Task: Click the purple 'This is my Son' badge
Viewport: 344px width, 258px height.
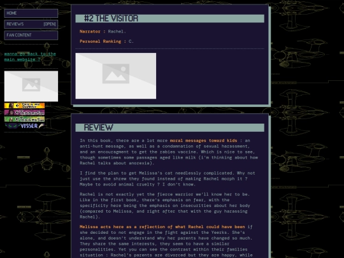Action: point(24,112)
